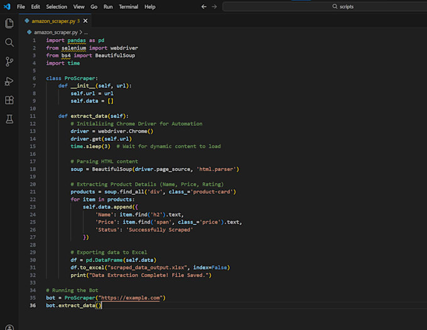The image size is (427, 330).
Task: Click the https://example.com link on line 35
Action: 130,298
